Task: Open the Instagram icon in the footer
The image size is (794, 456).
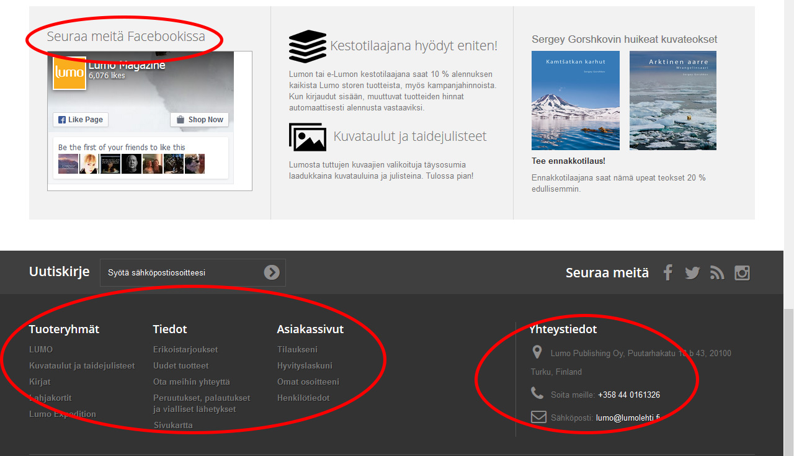Action: click(743, 272)
